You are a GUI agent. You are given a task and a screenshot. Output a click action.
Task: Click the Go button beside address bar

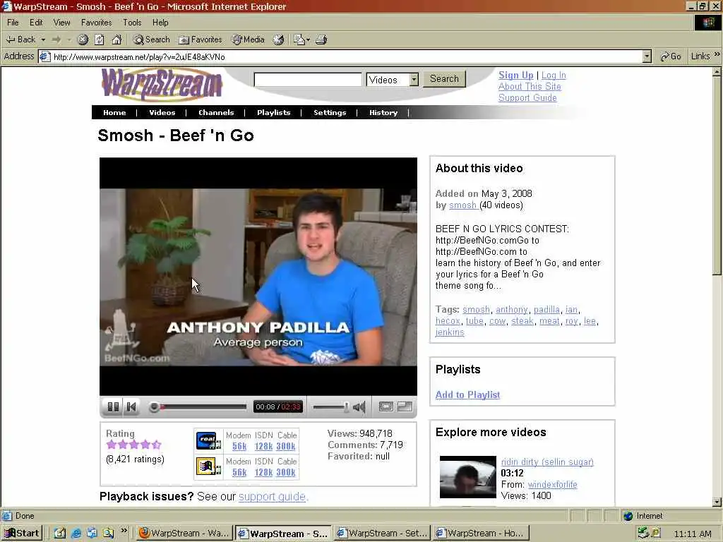pos(671,56)
